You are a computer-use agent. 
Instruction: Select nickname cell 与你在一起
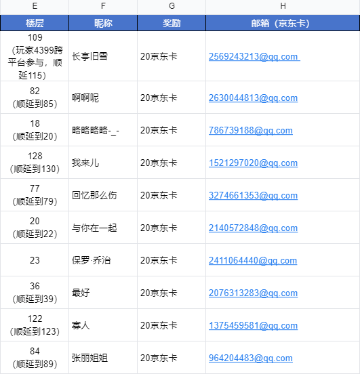pos(103,228)
